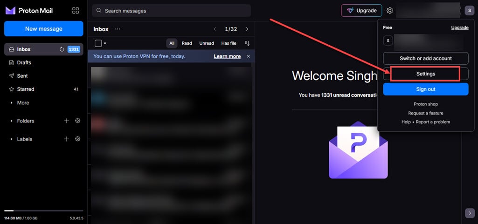Open the settings gear in top bar
Screen dimensions: 478x224
pyautogui.click(x=389, y=11)
